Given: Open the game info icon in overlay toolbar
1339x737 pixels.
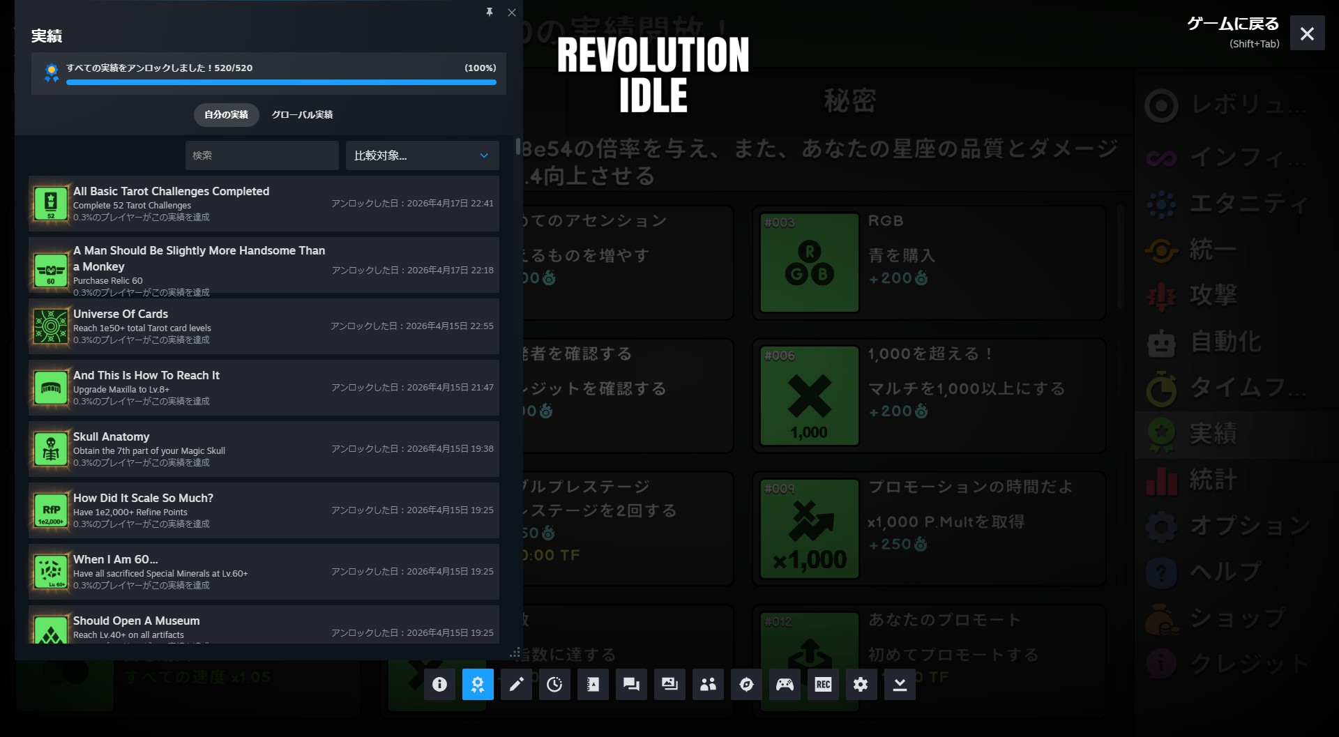Looking at the screenshot, I should point(439,684).
